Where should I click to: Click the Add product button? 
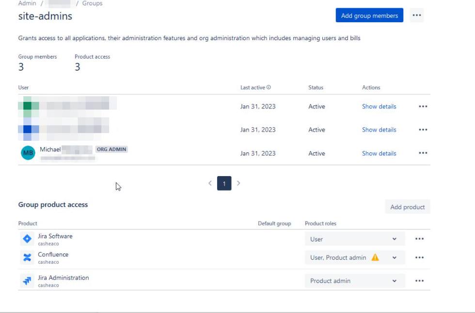pyautogui.click(x=407, y=207)
